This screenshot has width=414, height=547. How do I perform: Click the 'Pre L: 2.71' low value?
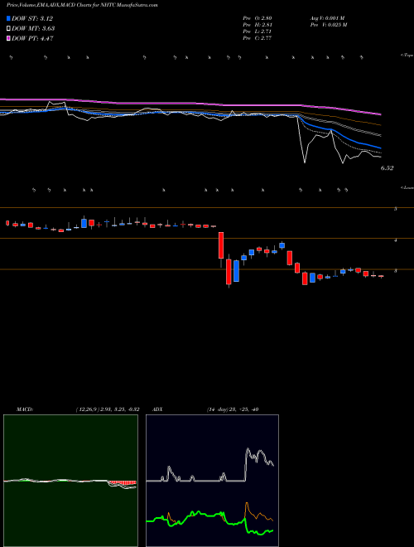click(258, 31)
